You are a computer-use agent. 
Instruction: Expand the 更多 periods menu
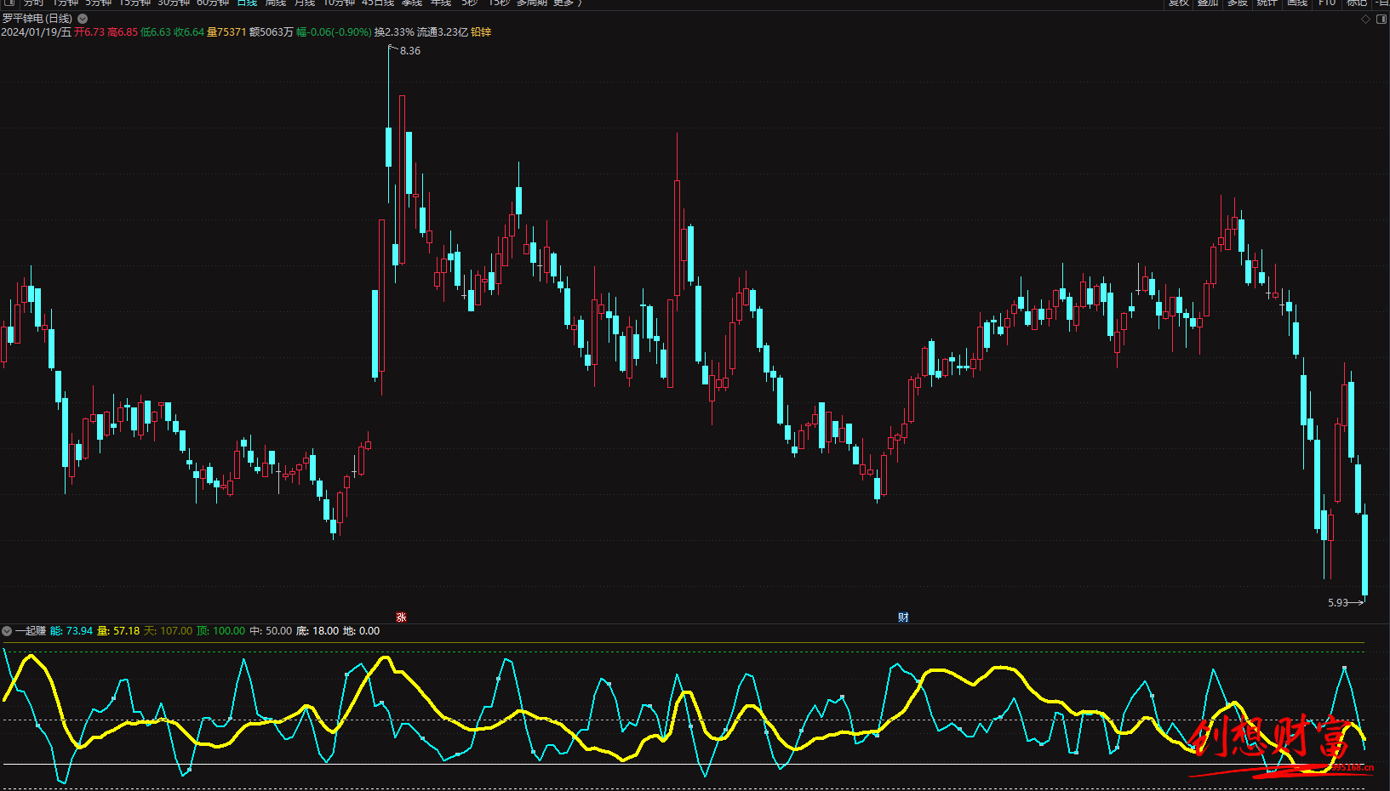(x=566, y=3)
